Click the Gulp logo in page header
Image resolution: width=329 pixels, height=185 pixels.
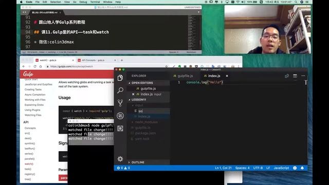pos(28,74)
